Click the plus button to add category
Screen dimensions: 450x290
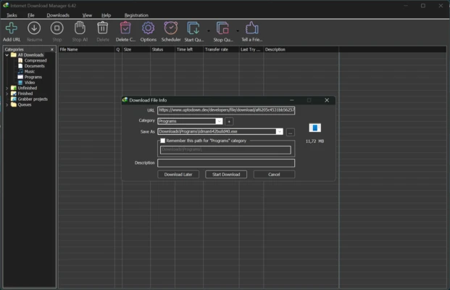229,122
